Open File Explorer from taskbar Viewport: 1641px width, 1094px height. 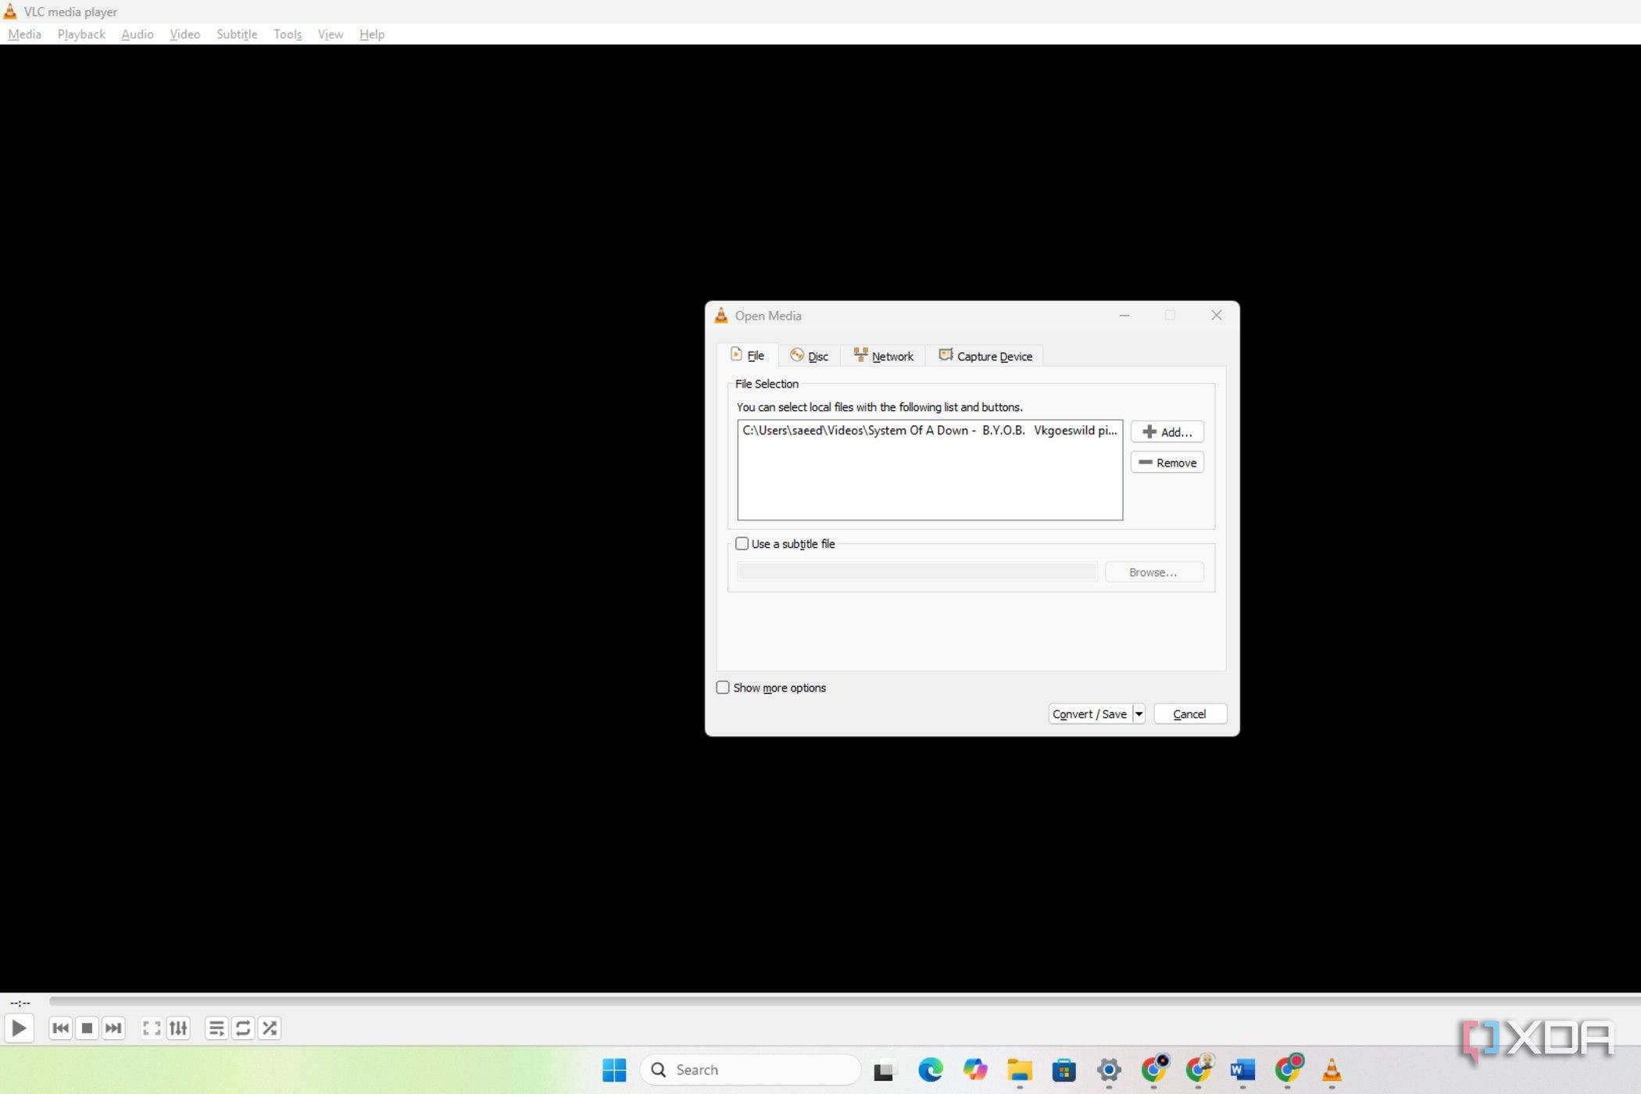tap(1019, 1070)
